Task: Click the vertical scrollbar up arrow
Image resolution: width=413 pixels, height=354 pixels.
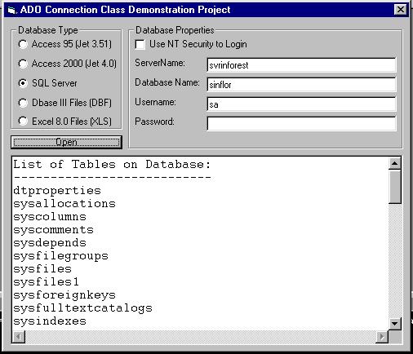Action: (394, 163)
